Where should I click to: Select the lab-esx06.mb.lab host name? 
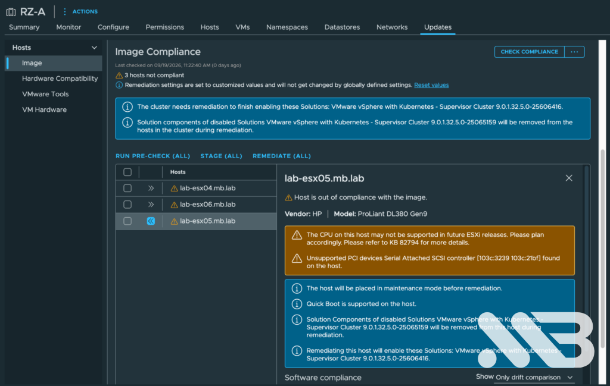point(208,204)
